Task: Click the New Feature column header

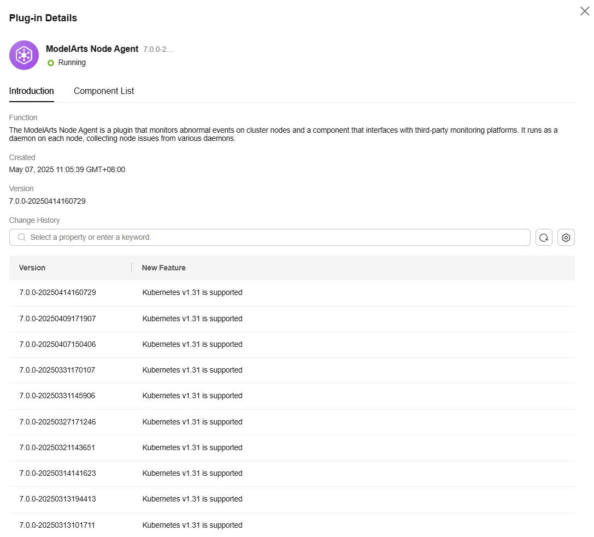Action: click(163, 268)
